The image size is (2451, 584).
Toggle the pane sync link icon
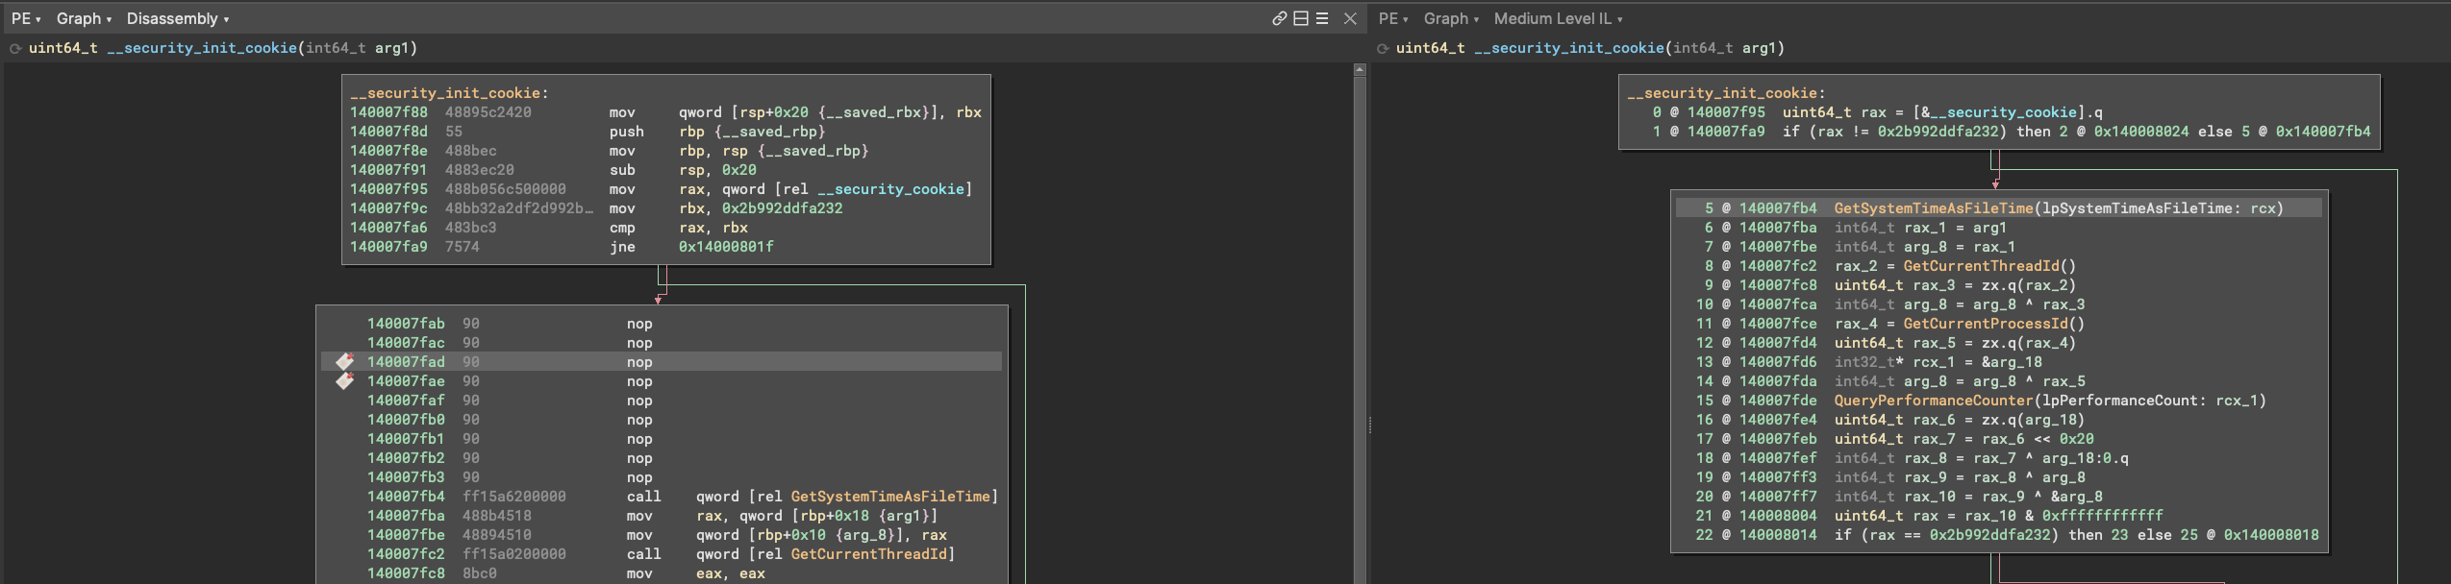point(1279,18)
